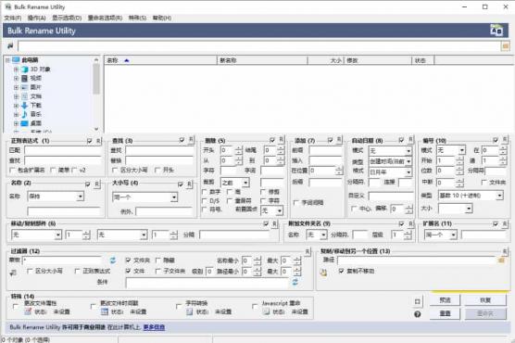This screenshot has width=515, height=343.
Task: Open the 操作(A) menu
Action: (36, 18)
